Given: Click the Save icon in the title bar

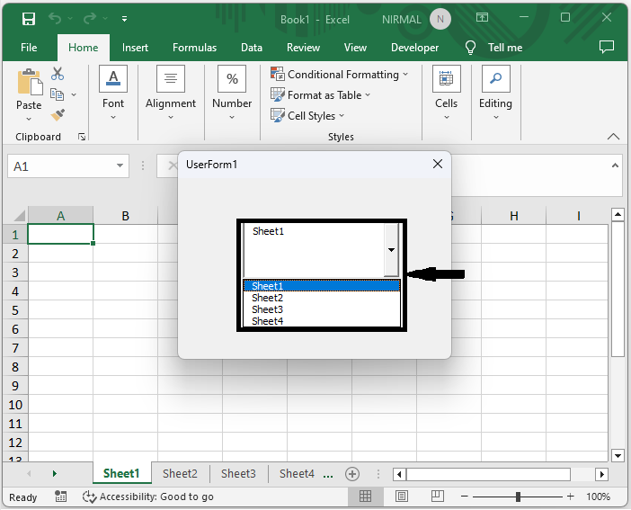Looking at the screenshot, I should click(x=29, y=19).
